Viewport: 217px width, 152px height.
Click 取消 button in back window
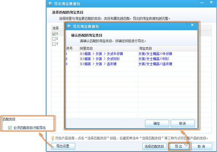202,147
